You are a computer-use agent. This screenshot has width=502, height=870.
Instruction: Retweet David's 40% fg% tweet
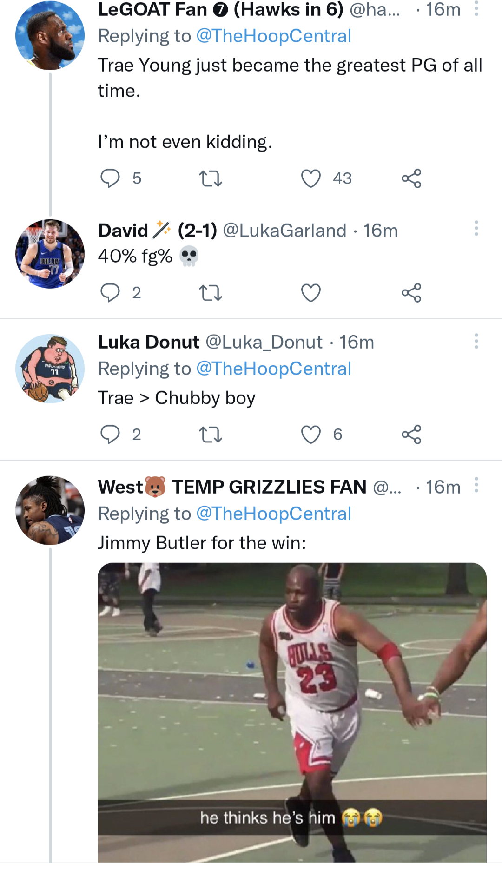point(211,293)
